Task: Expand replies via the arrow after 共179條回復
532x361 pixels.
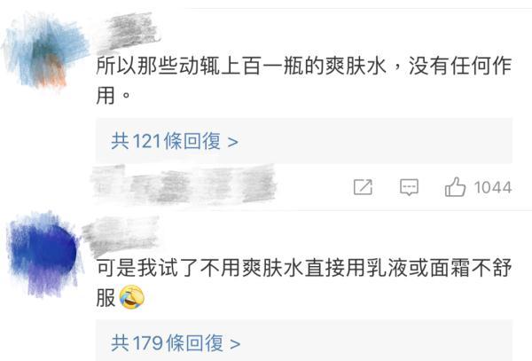Action: click(x=235, y=344)
